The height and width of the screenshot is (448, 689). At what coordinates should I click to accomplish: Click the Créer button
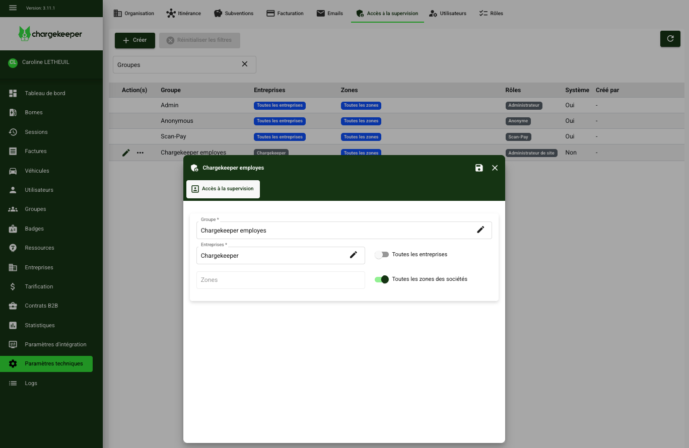pyautogui.click(x=135, y=40)
